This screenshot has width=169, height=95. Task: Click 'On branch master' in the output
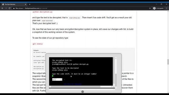(40, 52)
